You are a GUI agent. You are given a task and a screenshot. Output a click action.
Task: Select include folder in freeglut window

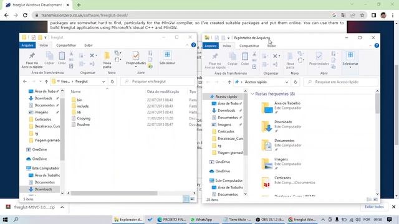coord(82,106)
